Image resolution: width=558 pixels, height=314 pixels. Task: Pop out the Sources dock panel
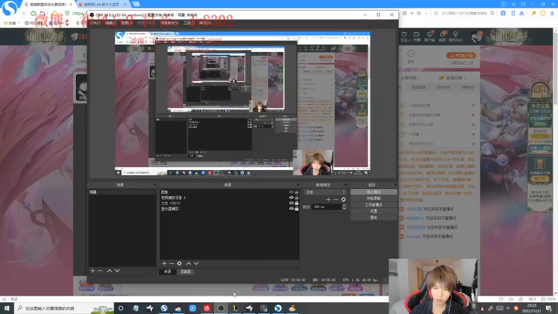[x=299, y=185]
